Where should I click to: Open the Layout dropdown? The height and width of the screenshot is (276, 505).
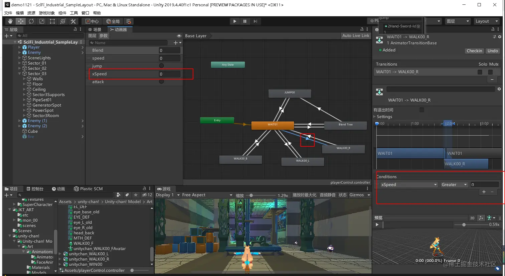click(x=487, y=21)
